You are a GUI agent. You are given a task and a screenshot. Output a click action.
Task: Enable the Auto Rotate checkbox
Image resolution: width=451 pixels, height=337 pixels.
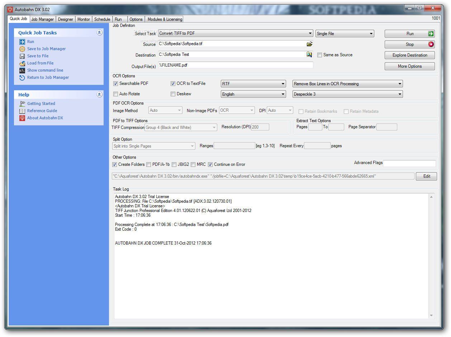(115, 94)
